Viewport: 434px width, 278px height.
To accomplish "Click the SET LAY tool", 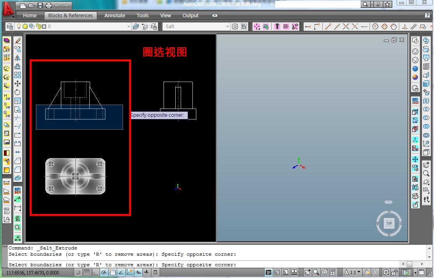I will pos(7,58).
